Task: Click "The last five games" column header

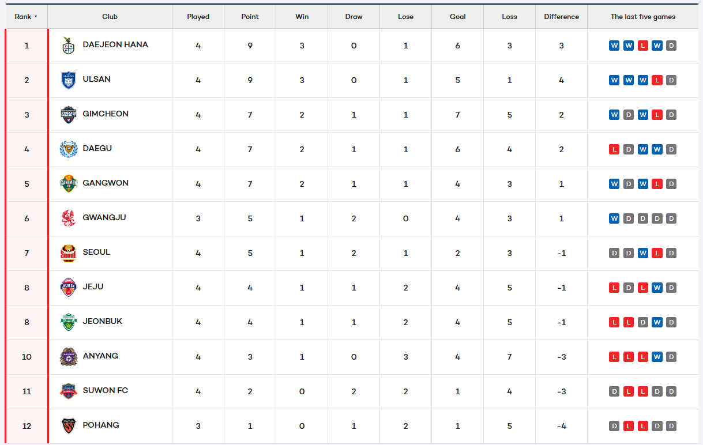Action: point(642,17)
